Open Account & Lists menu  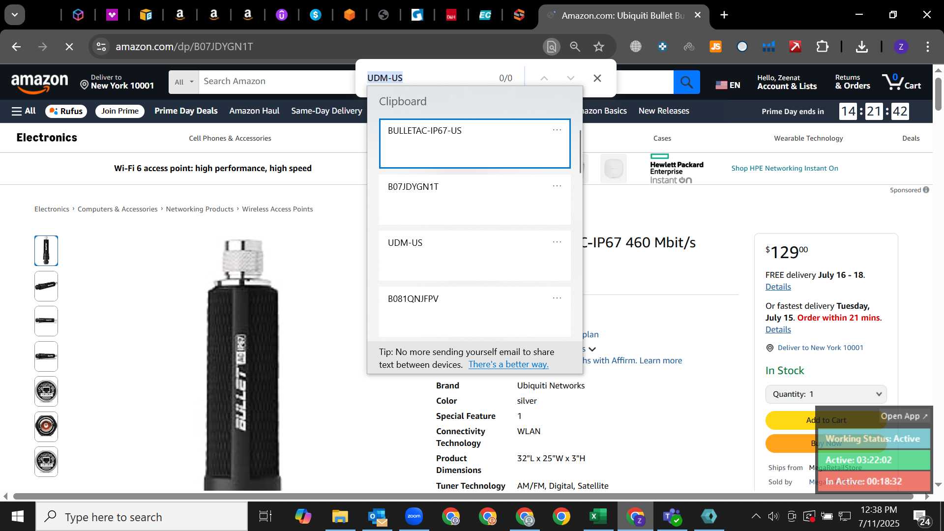787,82
